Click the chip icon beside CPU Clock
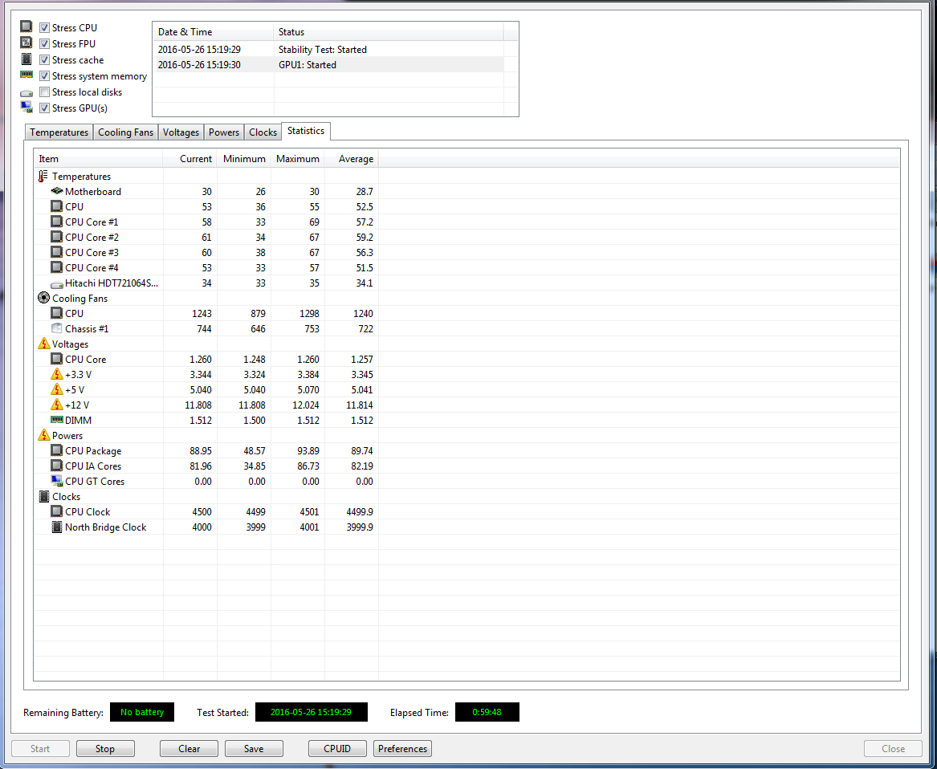 (x=57, y=512)
